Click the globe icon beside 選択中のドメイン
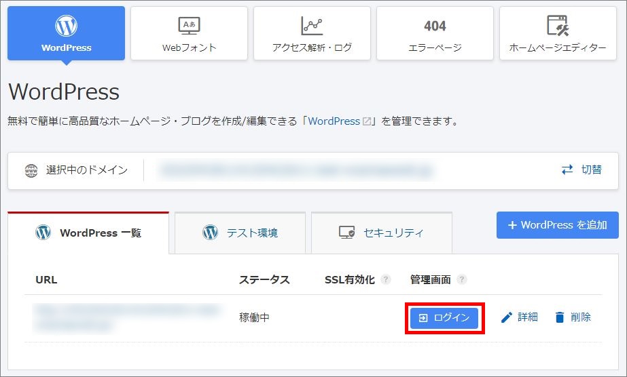 click(31, 171)
